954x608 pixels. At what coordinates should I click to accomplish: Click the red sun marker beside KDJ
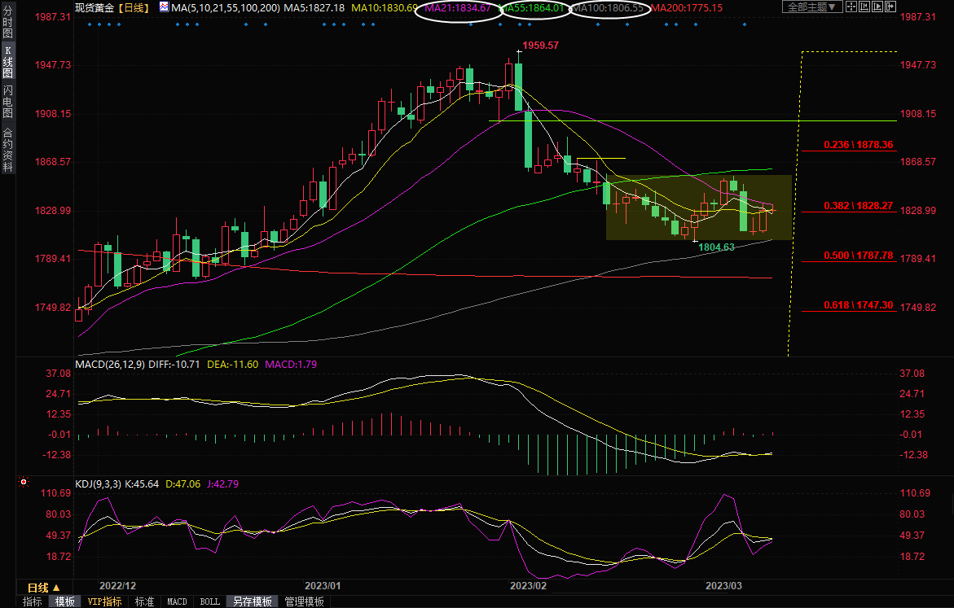(x=23, y=483)
